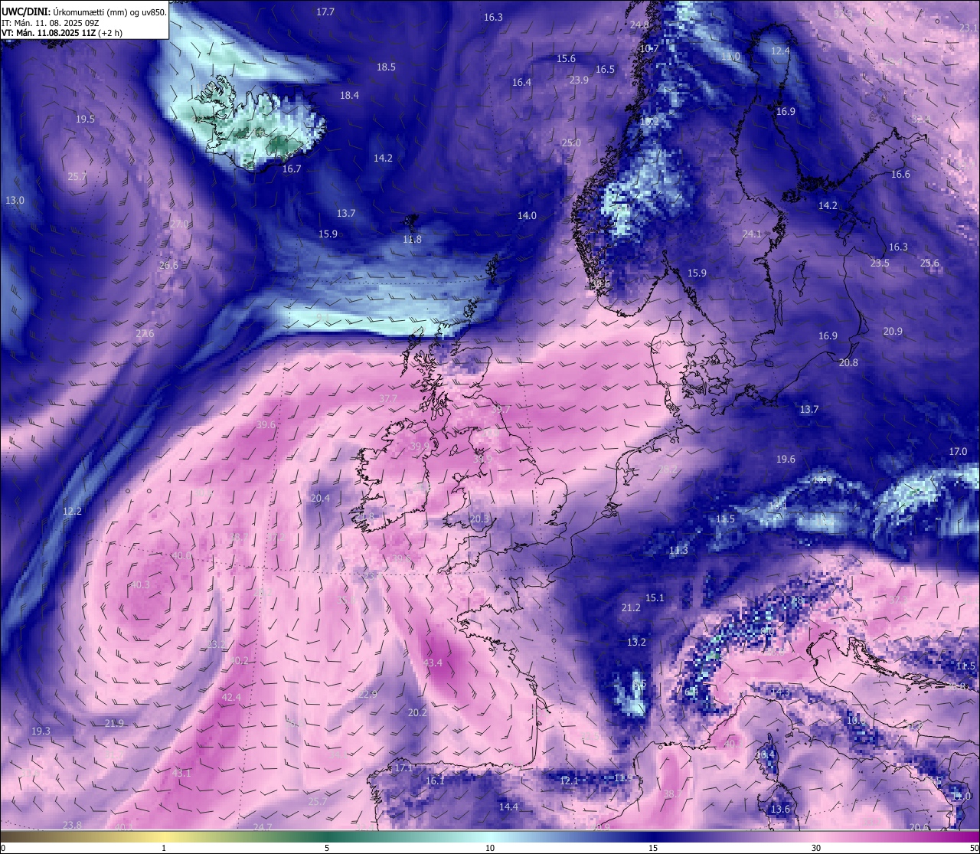Click the 17.0 value at right edge
980x854 pixels.
(x=958, y=451)
